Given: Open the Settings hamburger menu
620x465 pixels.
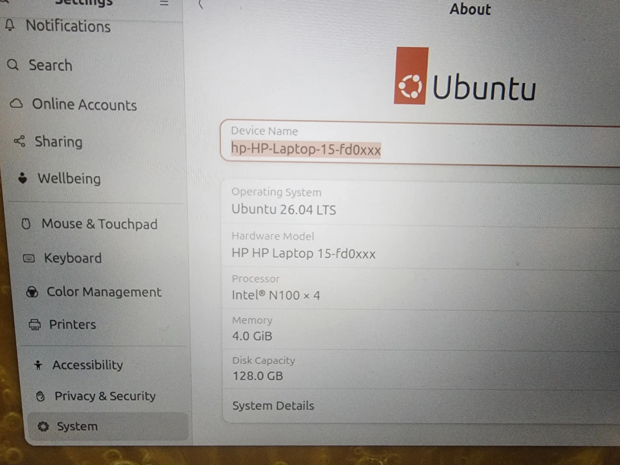Looking at the screenshot, I should [x=164, y=3].
